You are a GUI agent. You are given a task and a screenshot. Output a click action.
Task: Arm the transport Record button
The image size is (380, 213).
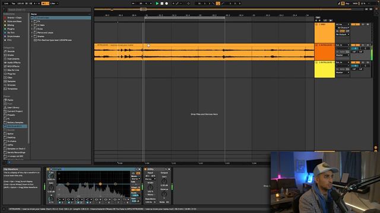[x=166, y=4]
